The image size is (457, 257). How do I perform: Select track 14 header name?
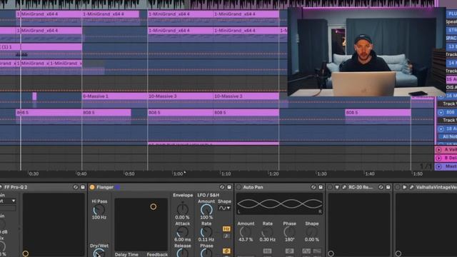(x=452, y=63)
